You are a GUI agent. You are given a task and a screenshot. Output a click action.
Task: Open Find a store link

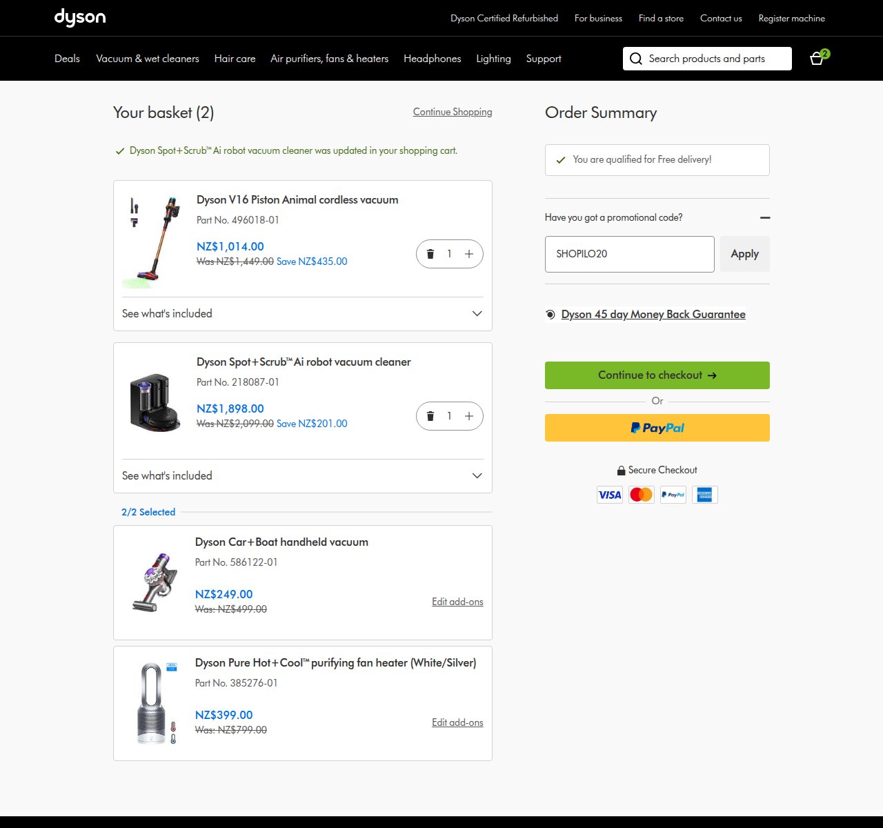point(661,18)
